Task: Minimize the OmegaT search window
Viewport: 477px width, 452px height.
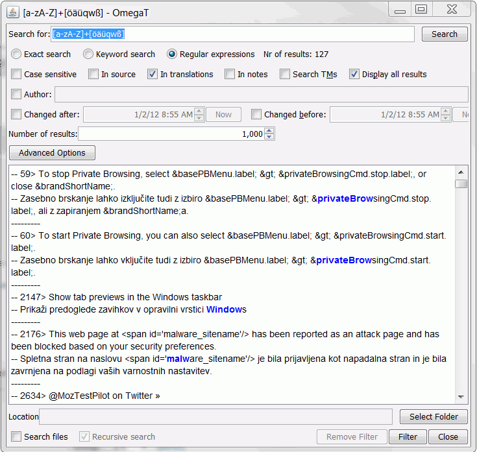Action: click(x=400, y=10)
